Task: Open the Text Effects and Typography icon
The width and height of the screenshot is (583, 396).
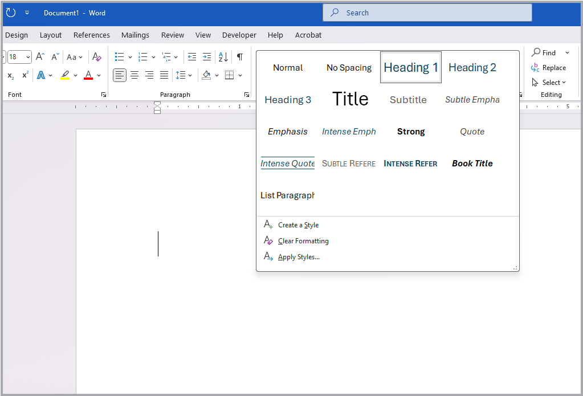Action: [42, 75]
